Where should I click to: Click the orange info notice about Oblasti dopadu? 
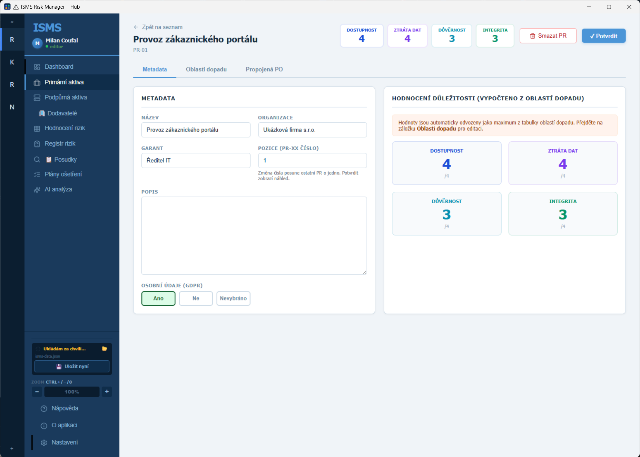pos(505,125)
